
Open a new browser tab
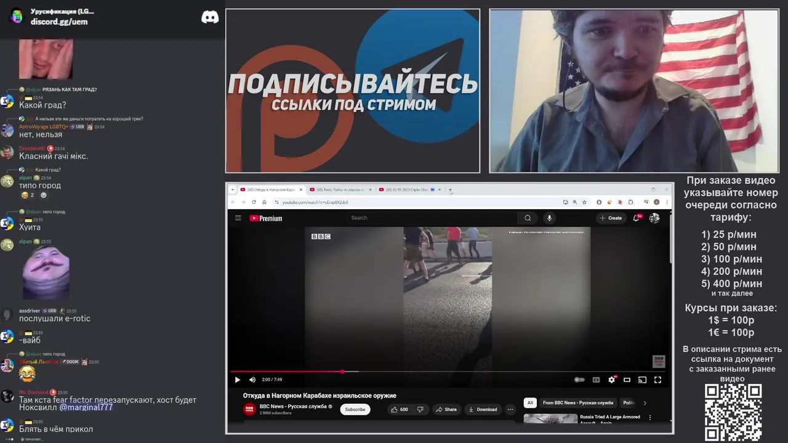click(450, 190)
